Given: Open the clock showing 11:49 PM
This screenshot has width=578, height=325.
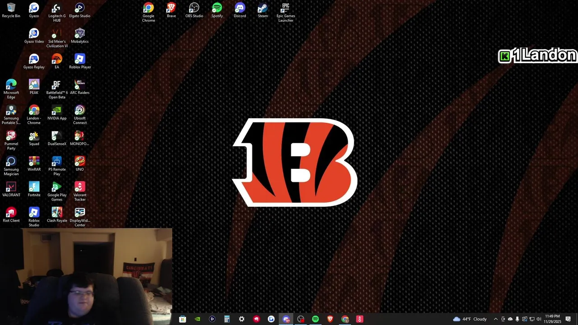Looking at the screenshot, I should pos(552,319).
